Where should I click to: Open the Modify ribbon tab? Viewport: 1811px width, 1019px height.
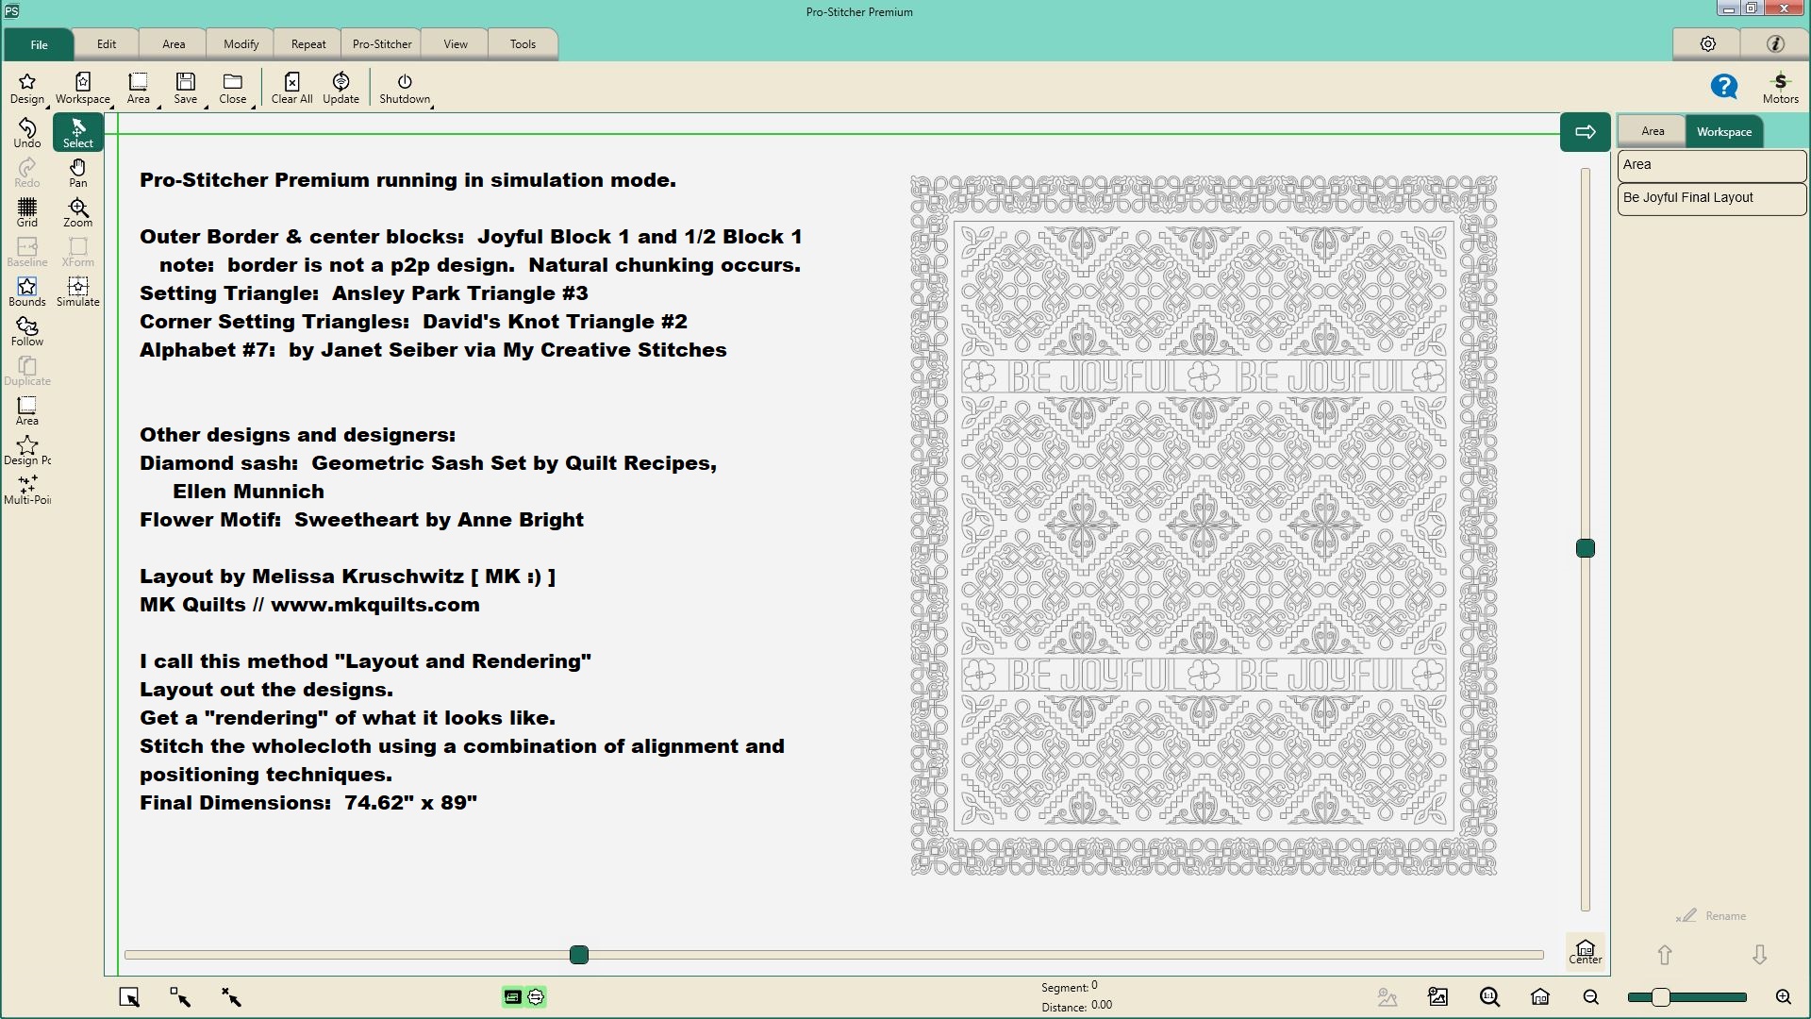pyautogui.click(x=241, y=44)
